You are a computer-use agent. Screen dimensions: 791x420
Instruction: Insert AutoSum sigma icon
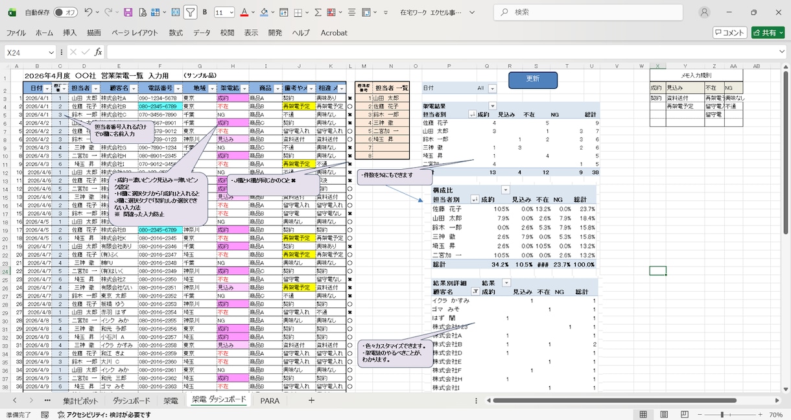click(318, 12)
